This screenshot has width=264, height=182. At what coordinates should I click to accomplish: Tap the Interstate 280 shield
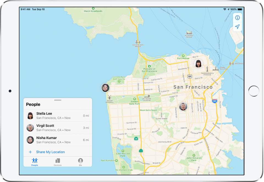pyautogui.click(x=215, y=101)
